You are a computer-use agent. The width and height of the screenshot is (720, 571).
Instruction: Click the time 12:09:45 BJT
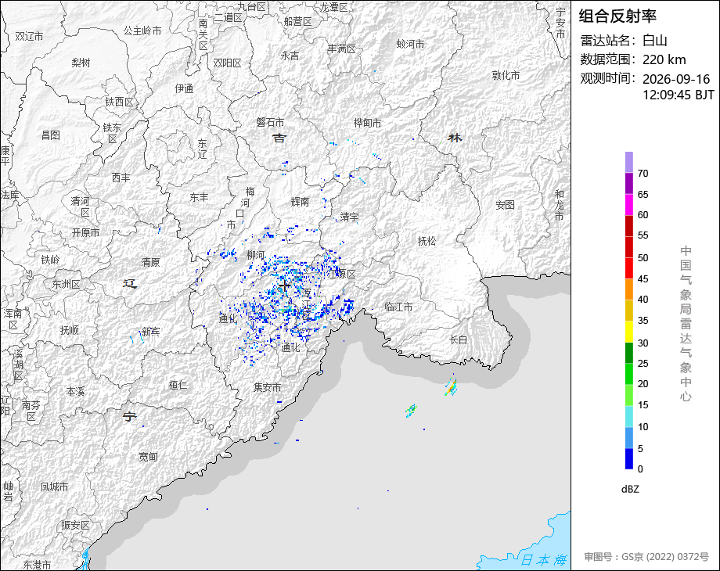click(x=679, y=95)
